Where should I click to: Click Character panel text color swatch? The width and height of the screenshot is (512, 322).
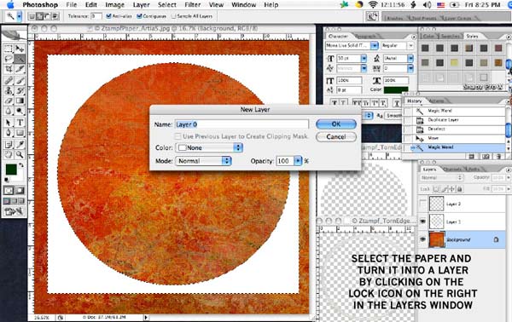click(396, 89)
